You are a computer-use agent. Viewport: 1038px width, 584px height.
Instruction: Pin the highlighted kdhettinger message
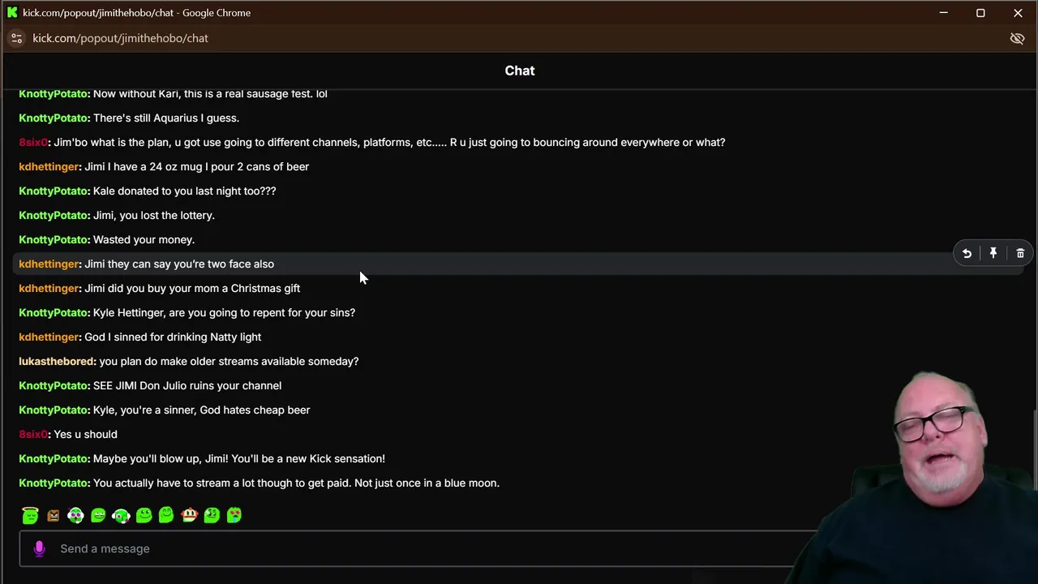coord(993,254)
